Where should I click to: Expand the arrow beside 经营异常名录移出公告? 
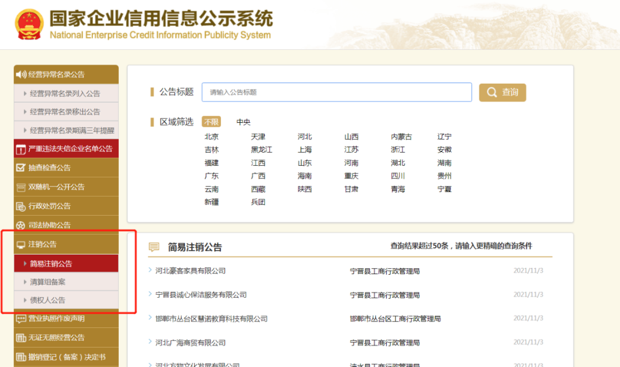(x=25, y=112)
